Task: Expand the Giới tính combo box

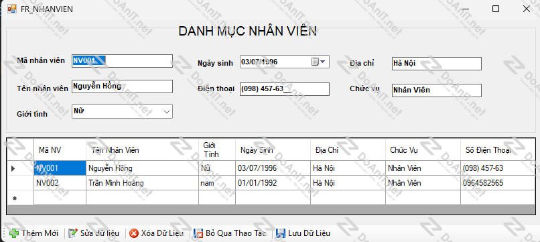Action: pyautogui.click(x=167, y=112)
